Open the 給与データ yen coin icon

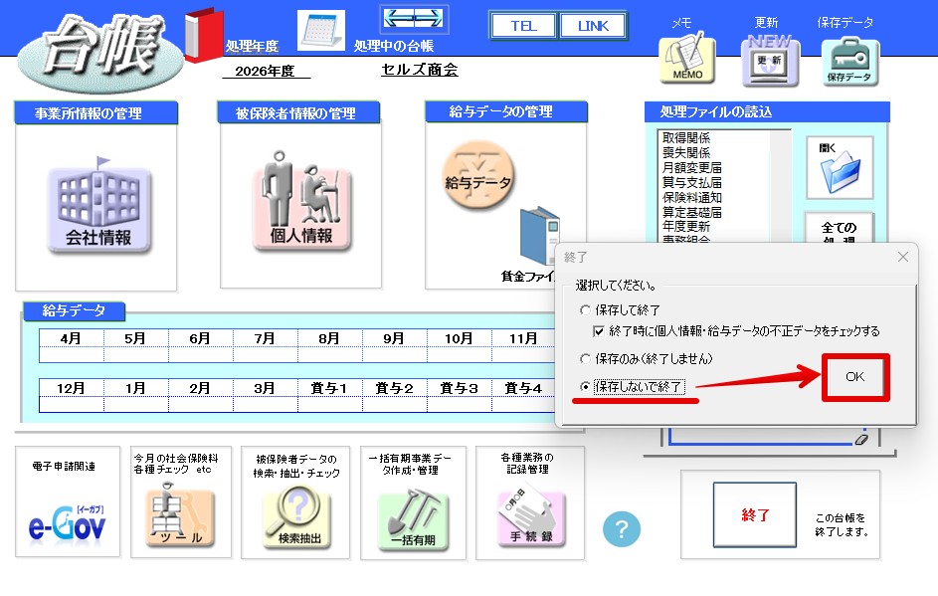click(x=478, y=175)
